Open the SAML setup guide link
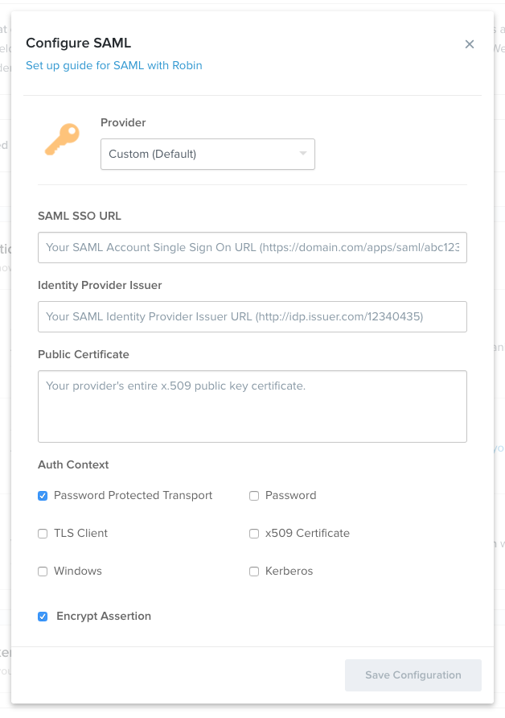 click(x=114, y=65)
